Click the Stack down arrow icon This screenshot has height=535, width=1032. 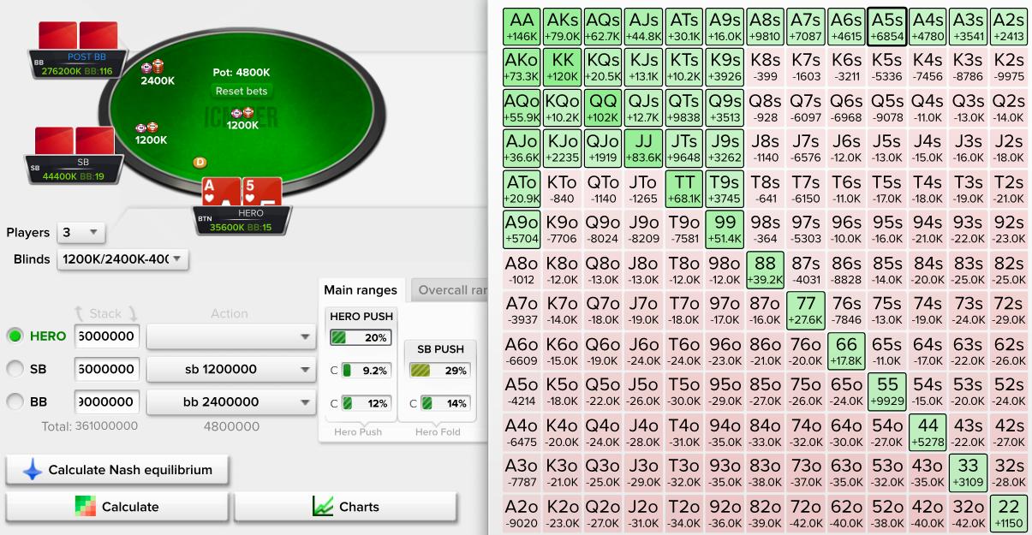click(x=134, y=313)
